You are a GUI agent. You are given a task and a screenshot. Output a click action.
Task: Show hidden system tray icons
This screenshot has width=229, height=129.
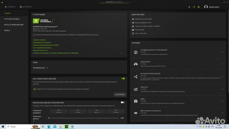point(198,126)
